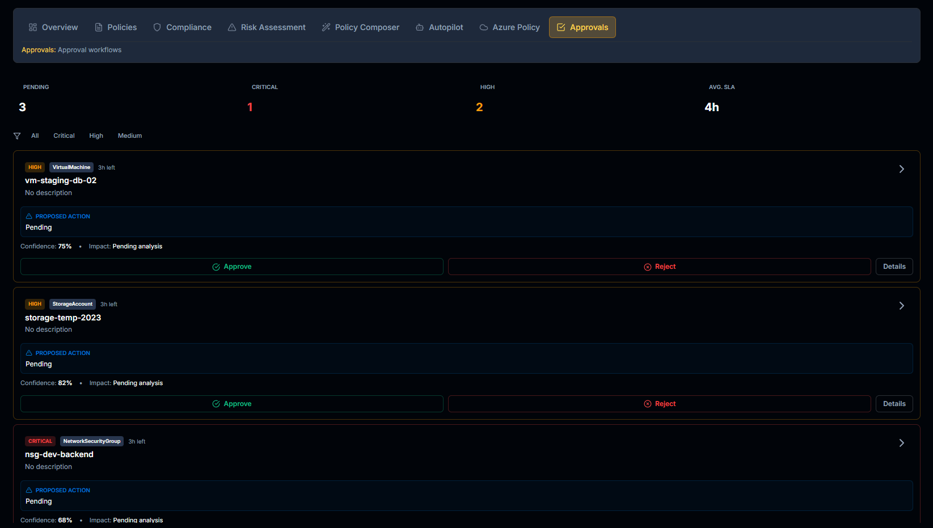The width and height of the screenshot is (933, 528).
Task: Go to Risk Assessment tab
Action: [x=267, y=27]
